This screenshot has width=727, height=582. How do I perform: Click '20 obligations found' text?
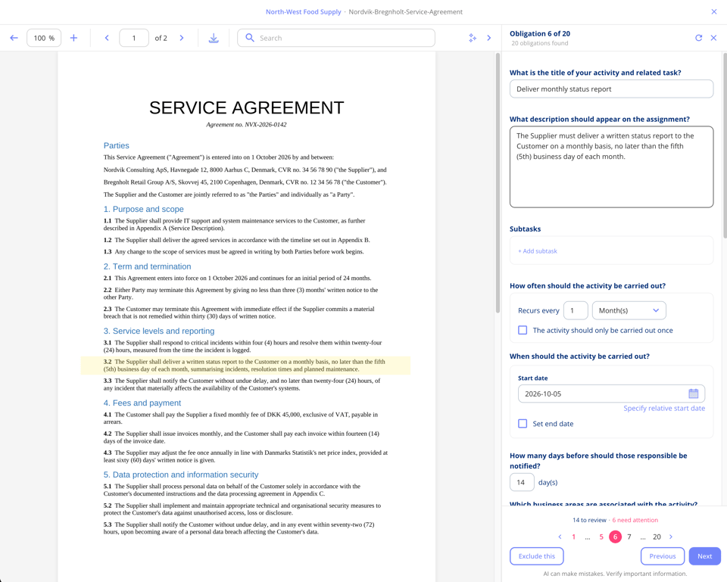540,43
